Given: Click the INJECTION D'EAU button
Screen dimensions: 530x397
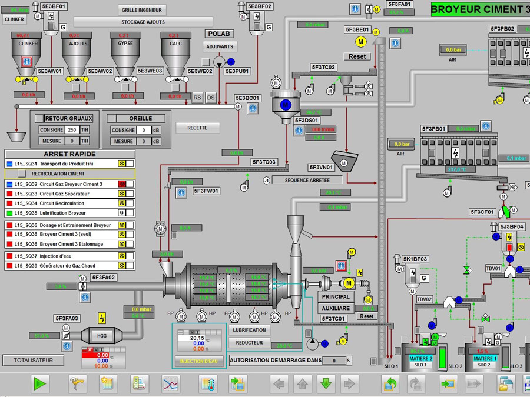Looking at the screenshot, I should tap(201, 361).
